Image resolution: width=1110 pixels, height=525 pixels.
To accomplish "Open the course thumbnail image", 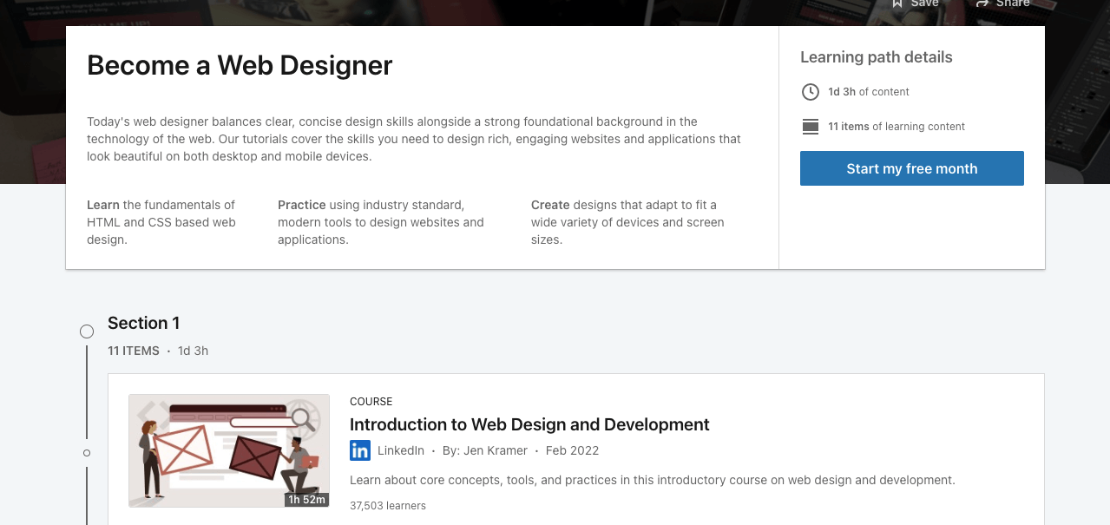I will tap(229, 450).
